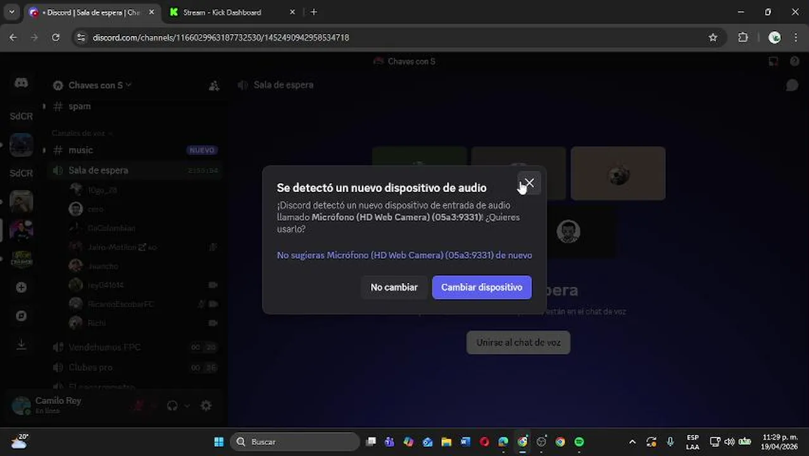Screen dimensions: 809x456
Task: Open Opera browser from taskbar
Action: click(x=484, y=441)
